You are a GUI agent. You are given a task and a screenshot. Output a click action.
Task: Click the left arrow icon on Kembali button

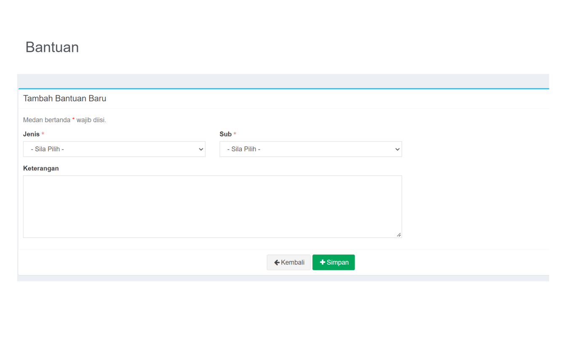point(277,262)
